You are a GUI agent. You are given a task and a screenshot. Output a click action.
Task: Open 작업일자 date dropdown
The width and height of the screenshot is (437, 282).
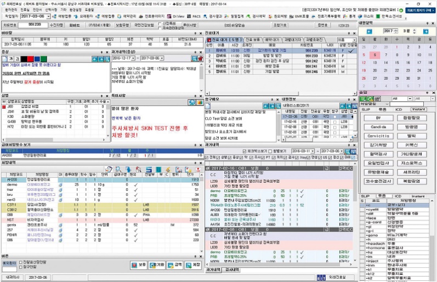point(48,16)
